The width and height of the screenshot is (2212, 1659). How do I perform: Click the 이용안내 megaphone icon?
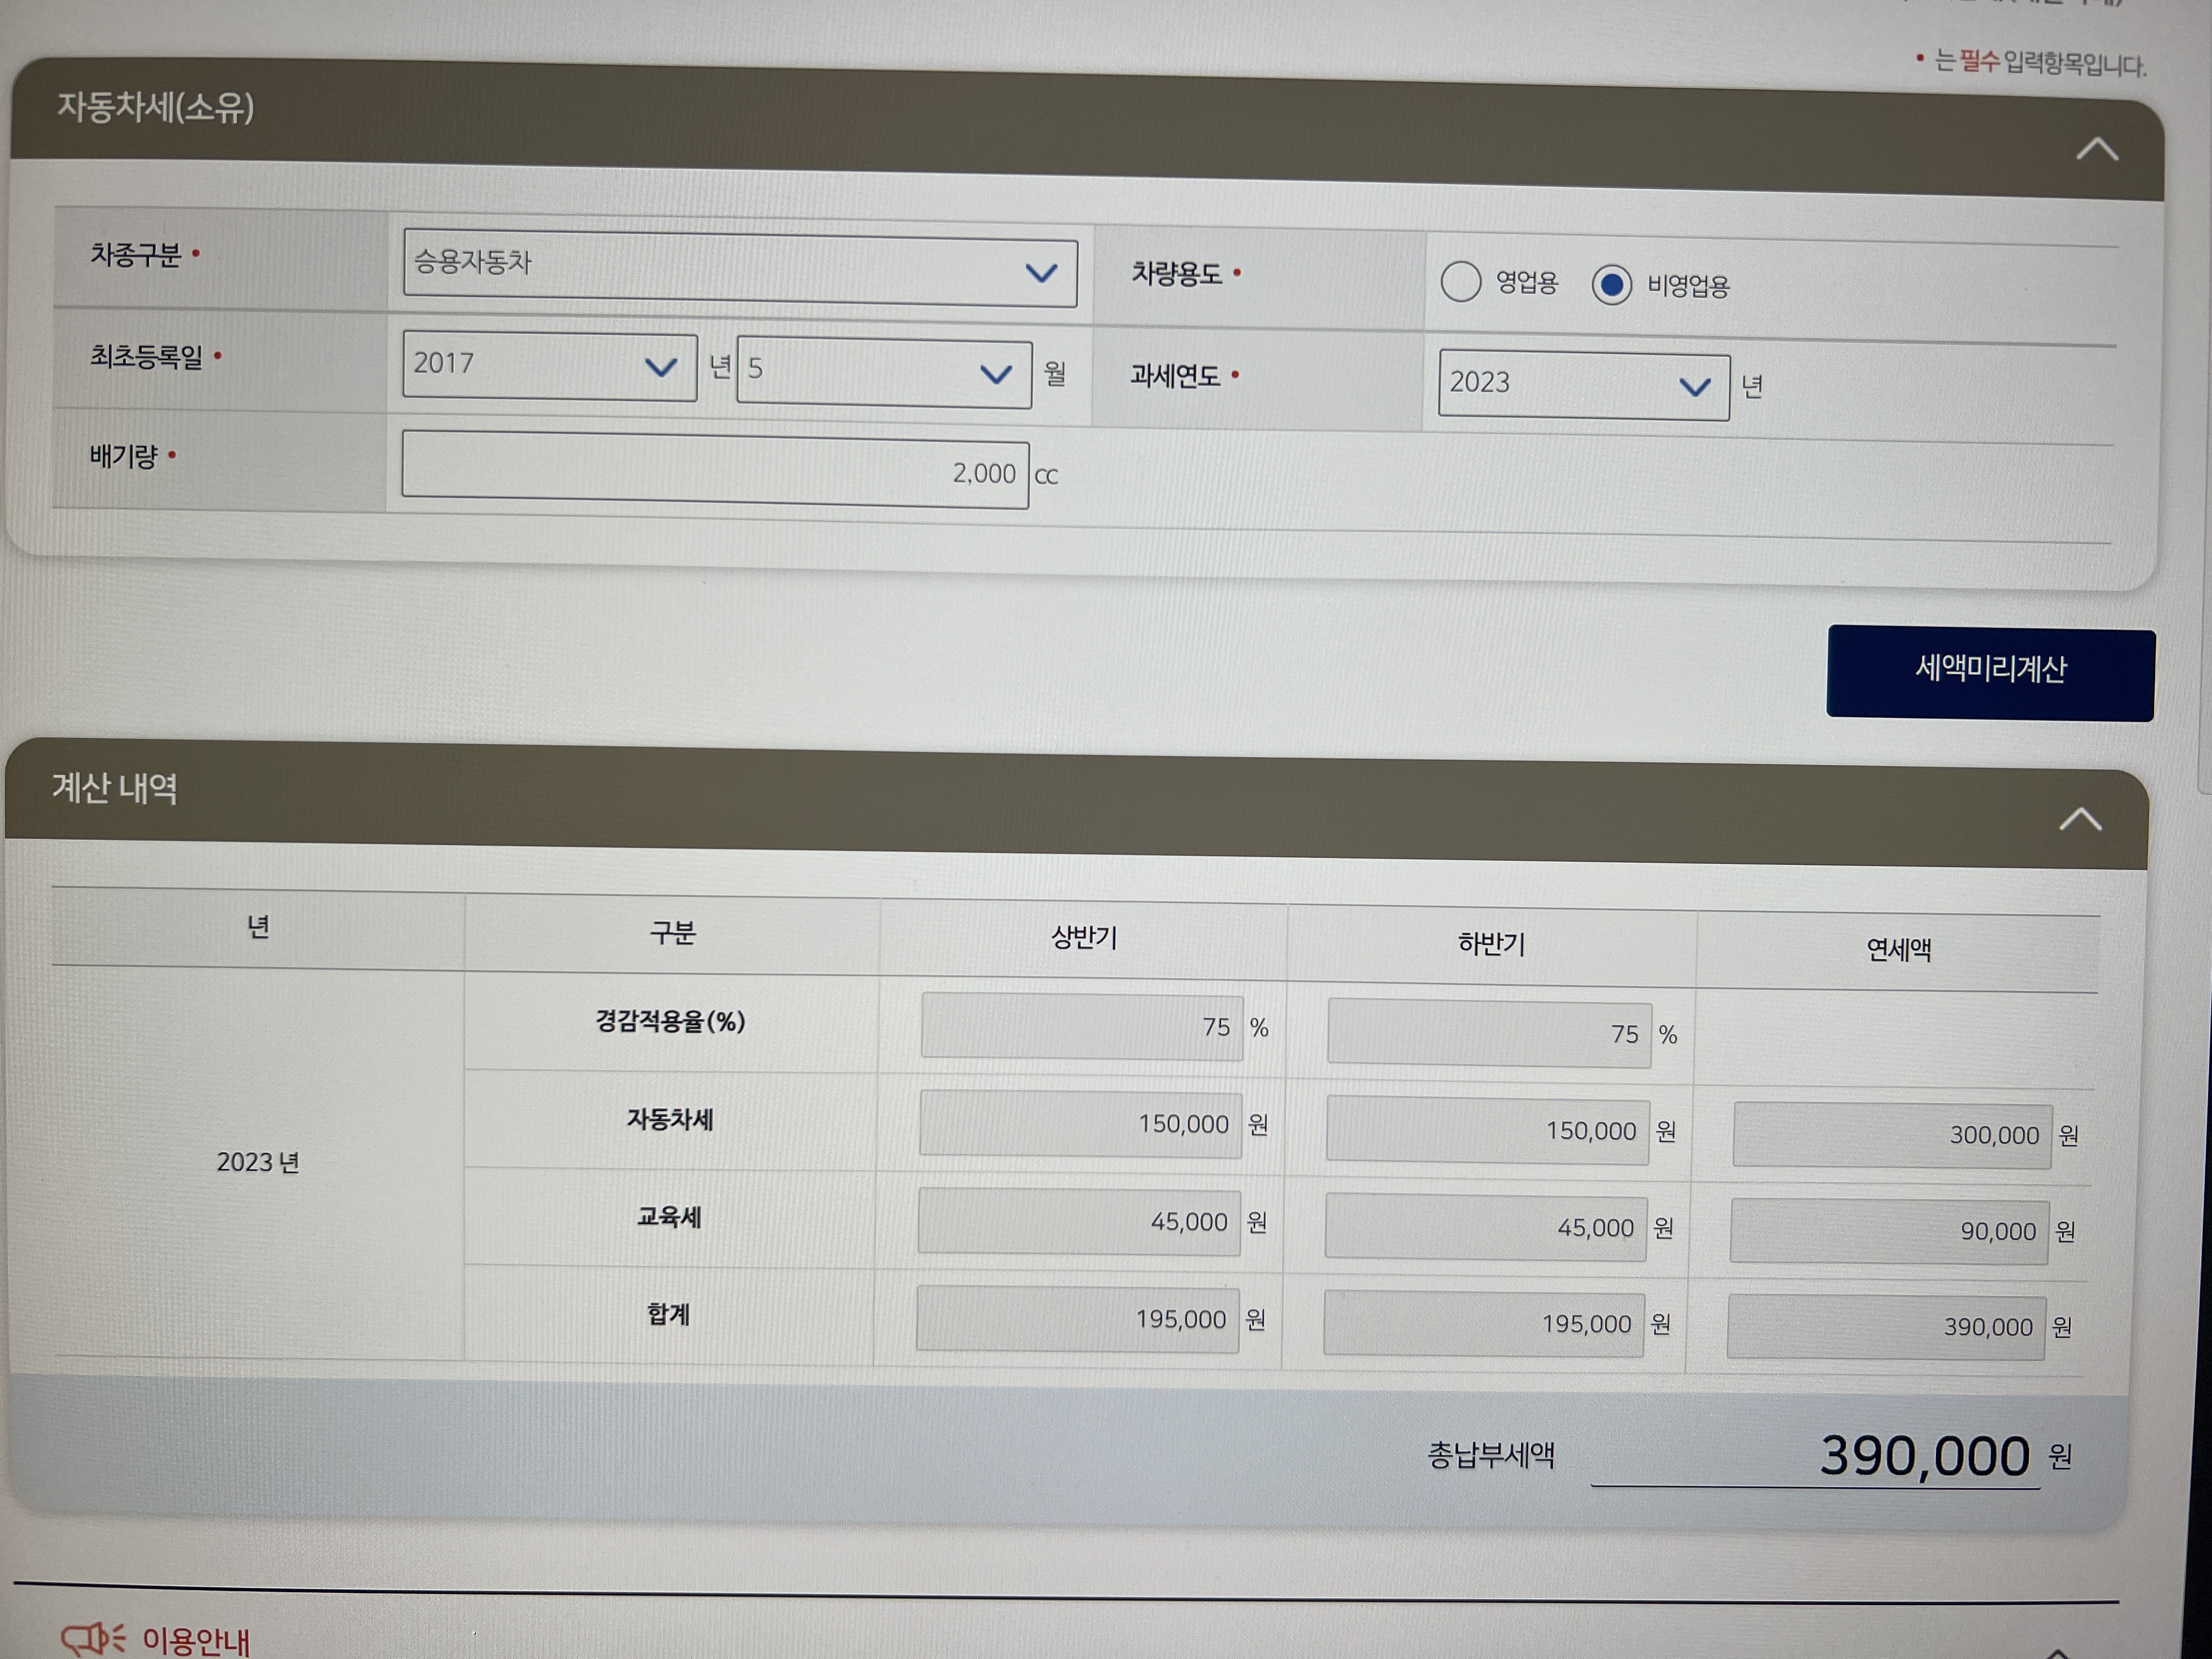coord(92,1638)
